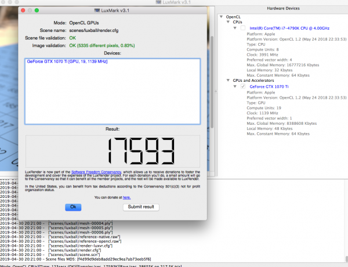Collapse the Intel Core i7-4790K details
The width and height of the screenshot is (348, 267).
(x=235, y=28)
